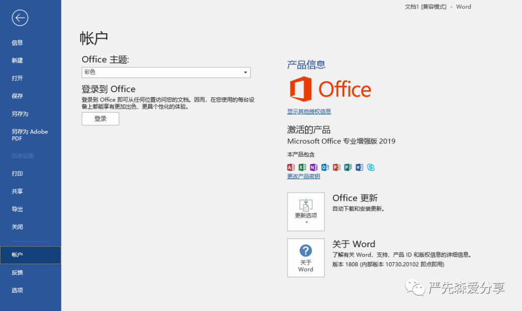The height and width of the screenshot is (311, 522).
Task: Click the 登录到 Office heading
Action: (x=109, y=89)
